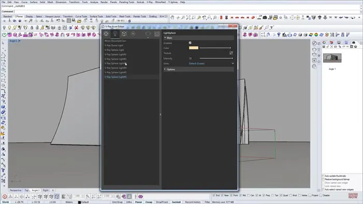Click Record History in status bar

pos(192,202)
